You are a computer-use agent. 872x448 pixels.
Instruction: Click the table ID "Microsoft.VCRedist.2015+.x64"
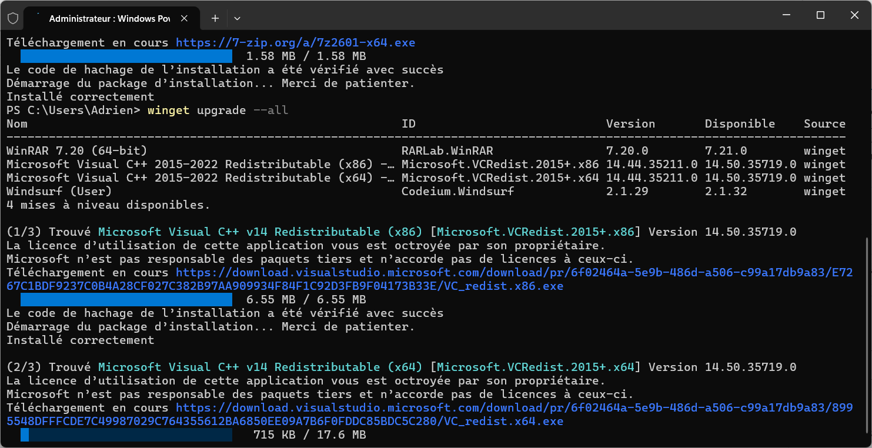click(x=500, y=178)
